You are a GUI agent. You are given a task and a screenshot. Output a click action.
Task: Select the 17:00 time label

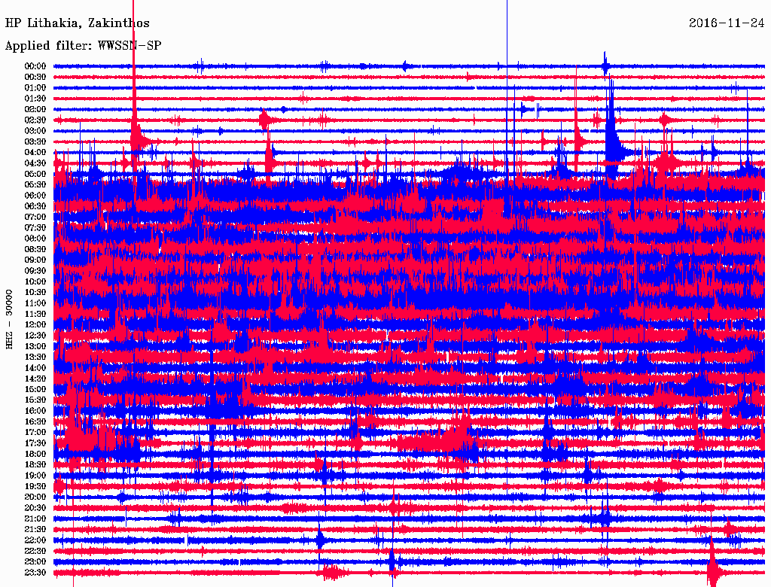(x=35, y=433)
